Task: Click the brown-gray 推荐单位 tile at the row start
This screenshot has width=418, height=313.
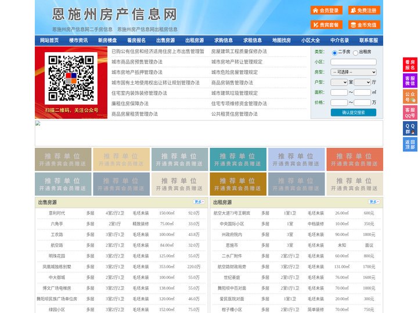Action: click(63, 159)
